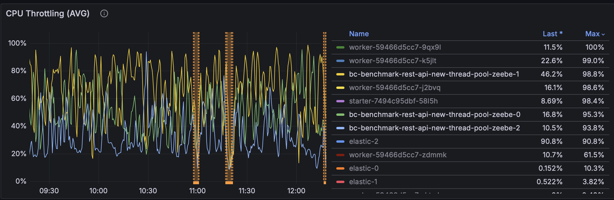Image resolution: width=614 pixels, height=200 pixels.
Task: Select the worker-59466d5cc7-zdmmk legend entry
Action: (398, 155)
